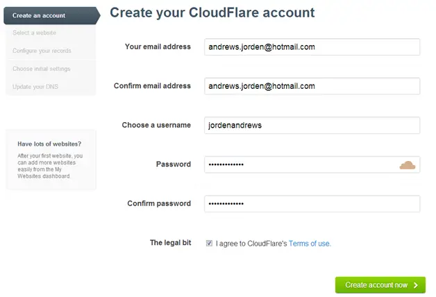Click the 'Password' field label
This screenshot has height=297, width=436.
coord(174,164)
